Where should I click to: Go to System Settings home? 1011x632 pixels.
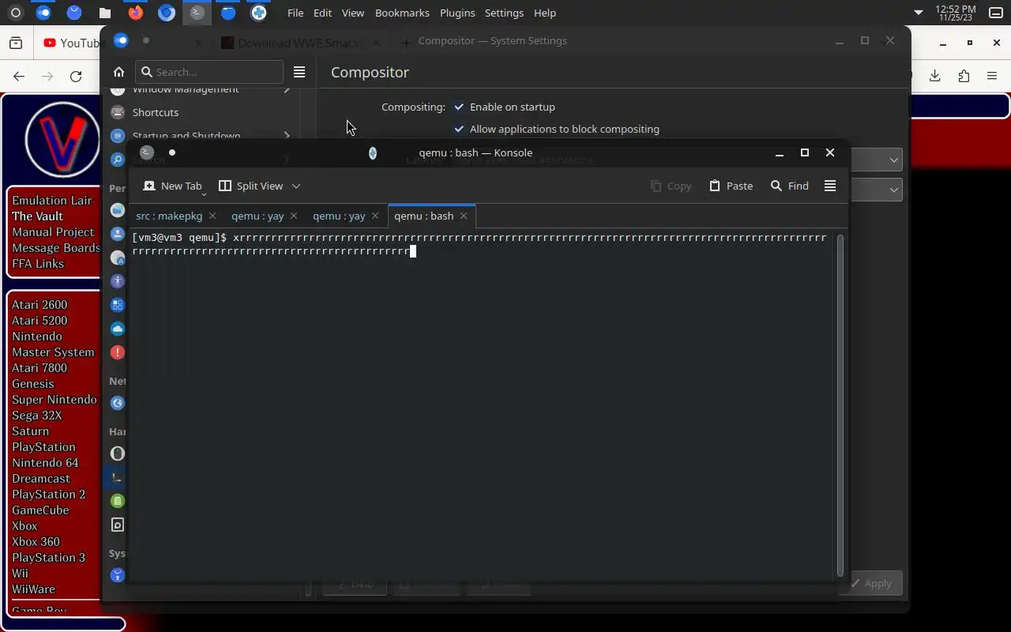point(118,72)
